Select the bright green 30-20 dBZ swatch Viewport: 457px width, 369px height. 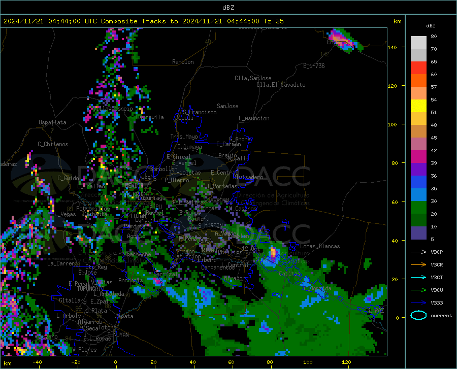pyautogui.click(x=418, y=208)
